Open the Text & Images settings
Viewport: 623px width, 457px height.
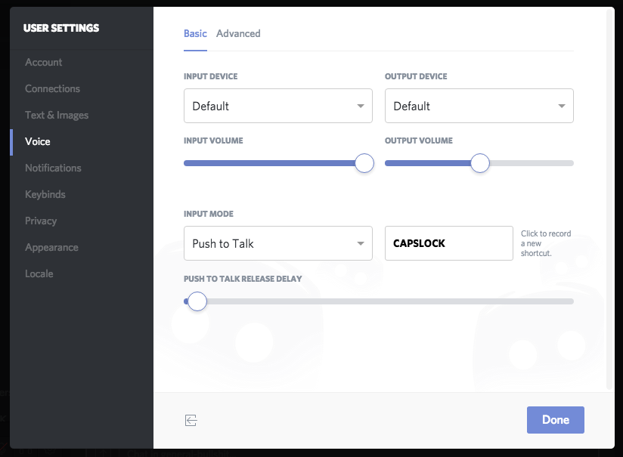(57, 115)
